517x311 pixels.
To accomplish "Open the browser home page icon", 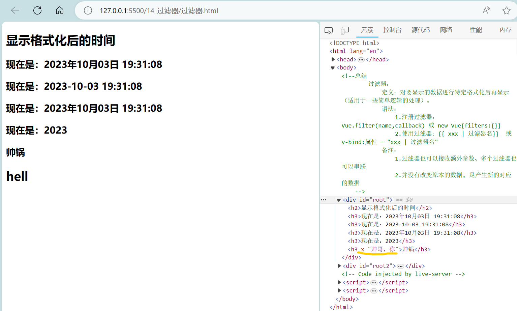I will (60, 10).
